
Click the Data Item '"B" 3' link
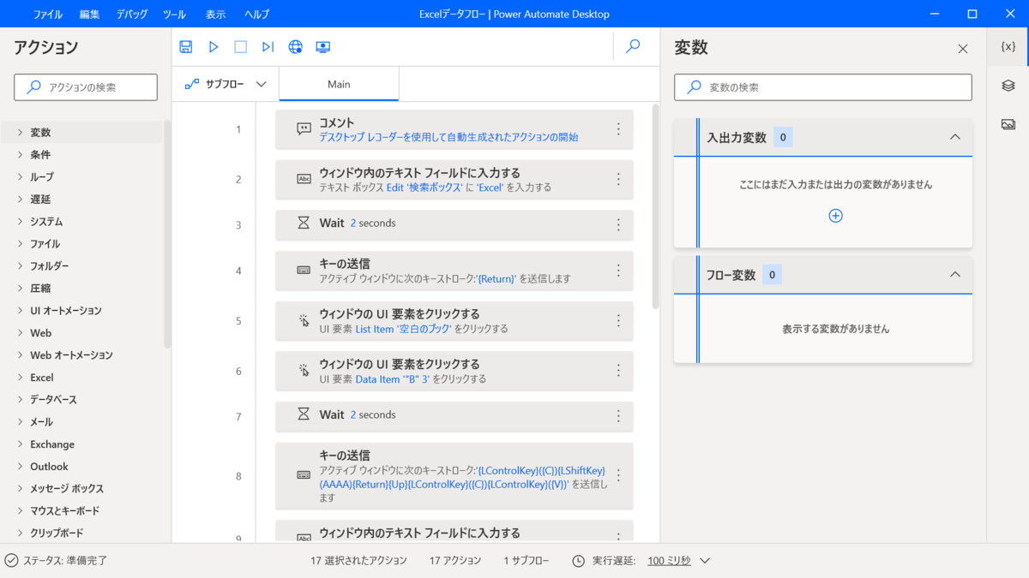pyautogui.click(x=393, y=379)
